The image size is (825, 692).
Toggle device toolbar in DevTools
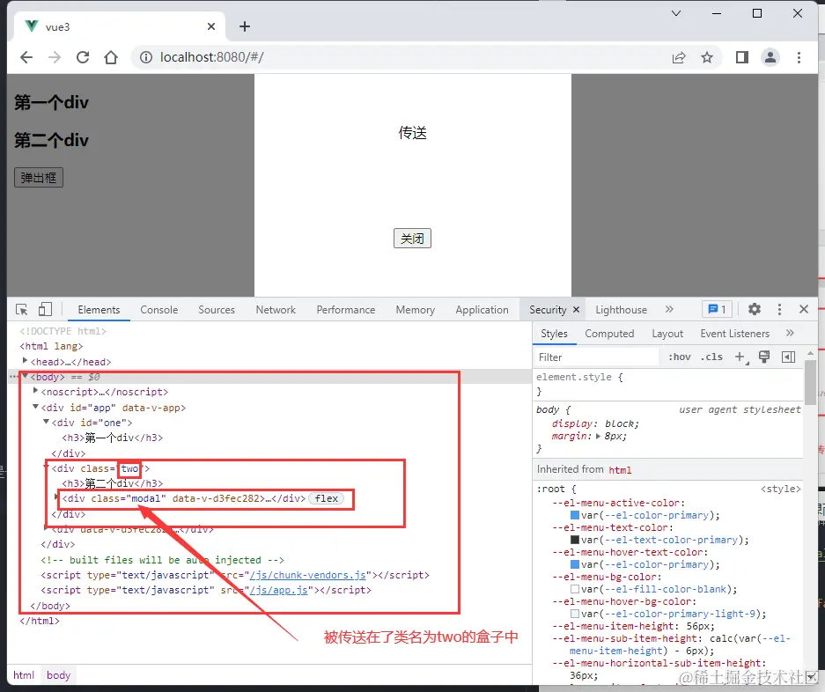point(45,309)
